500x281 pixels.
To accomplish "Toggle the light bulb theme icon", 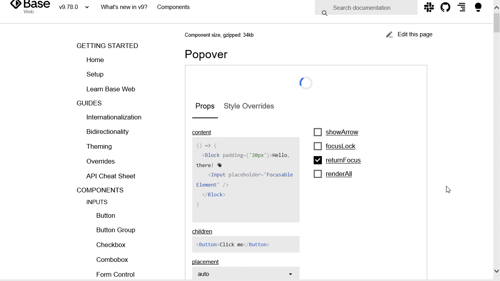I will pyautogui.click(x=478, y=7).
